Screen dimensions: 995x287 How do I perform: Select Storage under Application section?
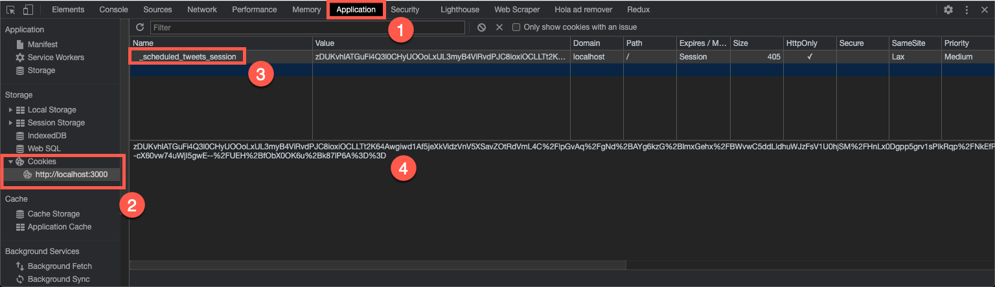point(41,70)
